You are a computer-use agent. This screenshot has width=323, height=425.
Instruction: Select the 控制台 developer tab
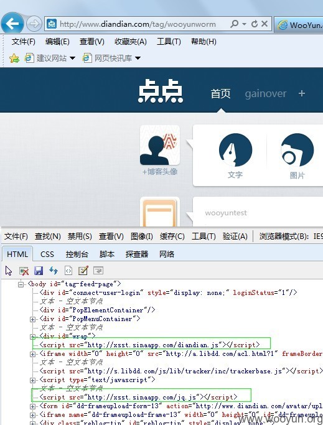77,255
